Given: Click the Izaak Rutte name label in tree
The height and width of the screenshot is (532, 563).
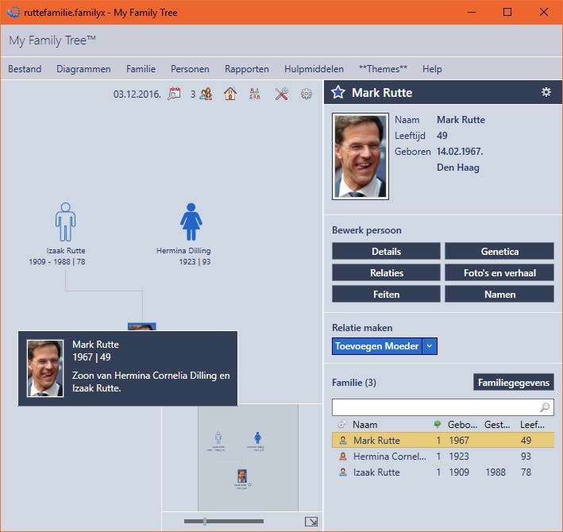Looking at the screenshot, I should 66,251.
